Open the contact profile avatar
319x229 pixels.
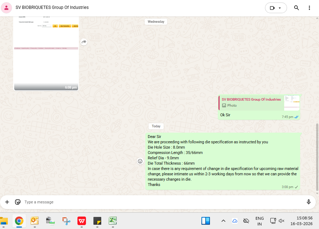click(x=6, y=8)
